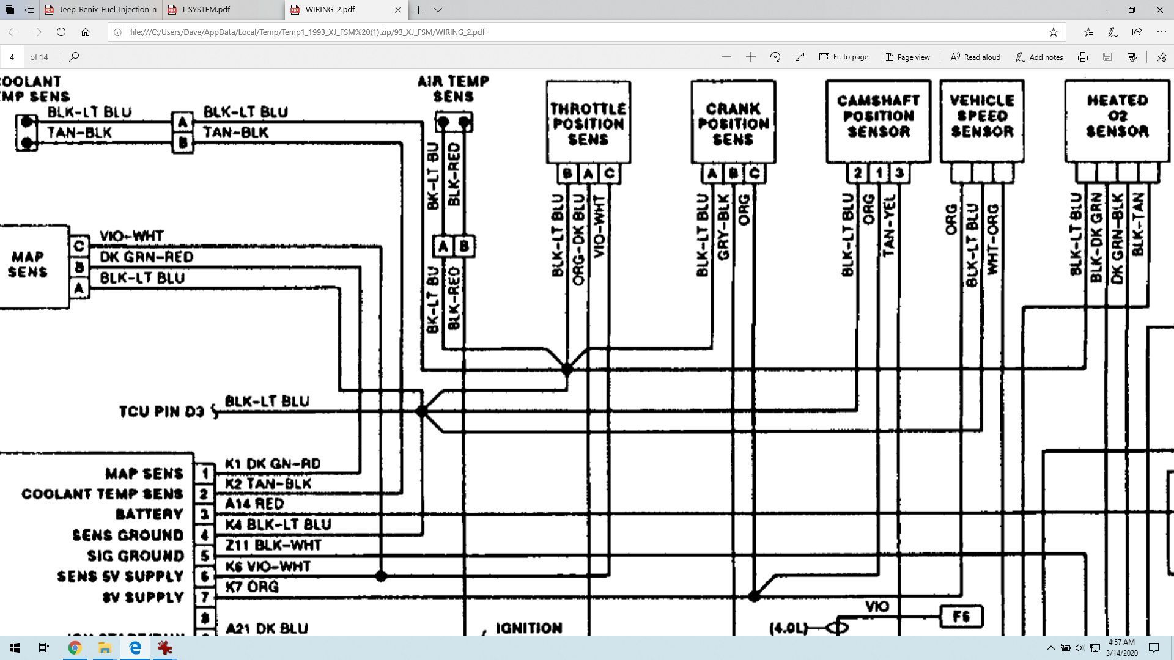This screenshot has height=660, width=1174.
Task: Open the PDF search magnifier
Action: point(74,57)
